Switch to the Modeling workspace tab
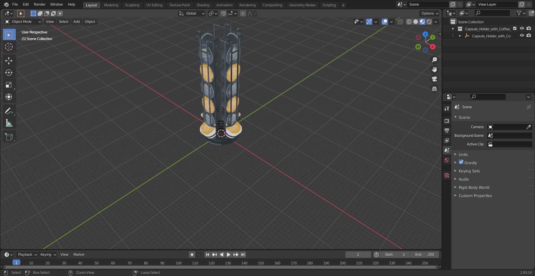 click(111, 5)
